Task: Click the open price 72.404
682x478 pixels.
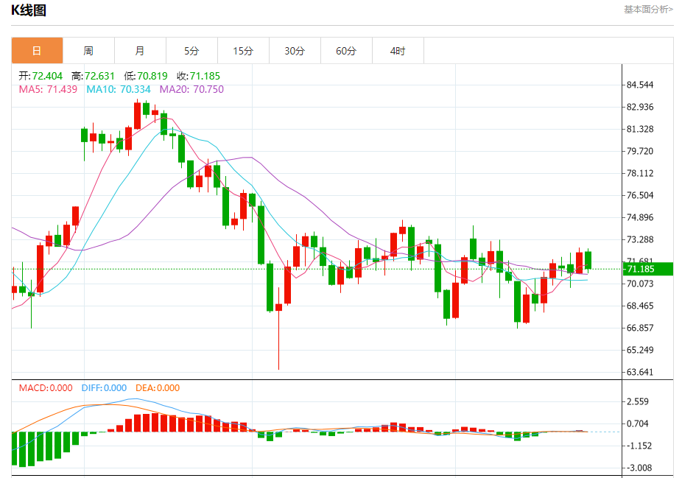Action: pos(47,76)
